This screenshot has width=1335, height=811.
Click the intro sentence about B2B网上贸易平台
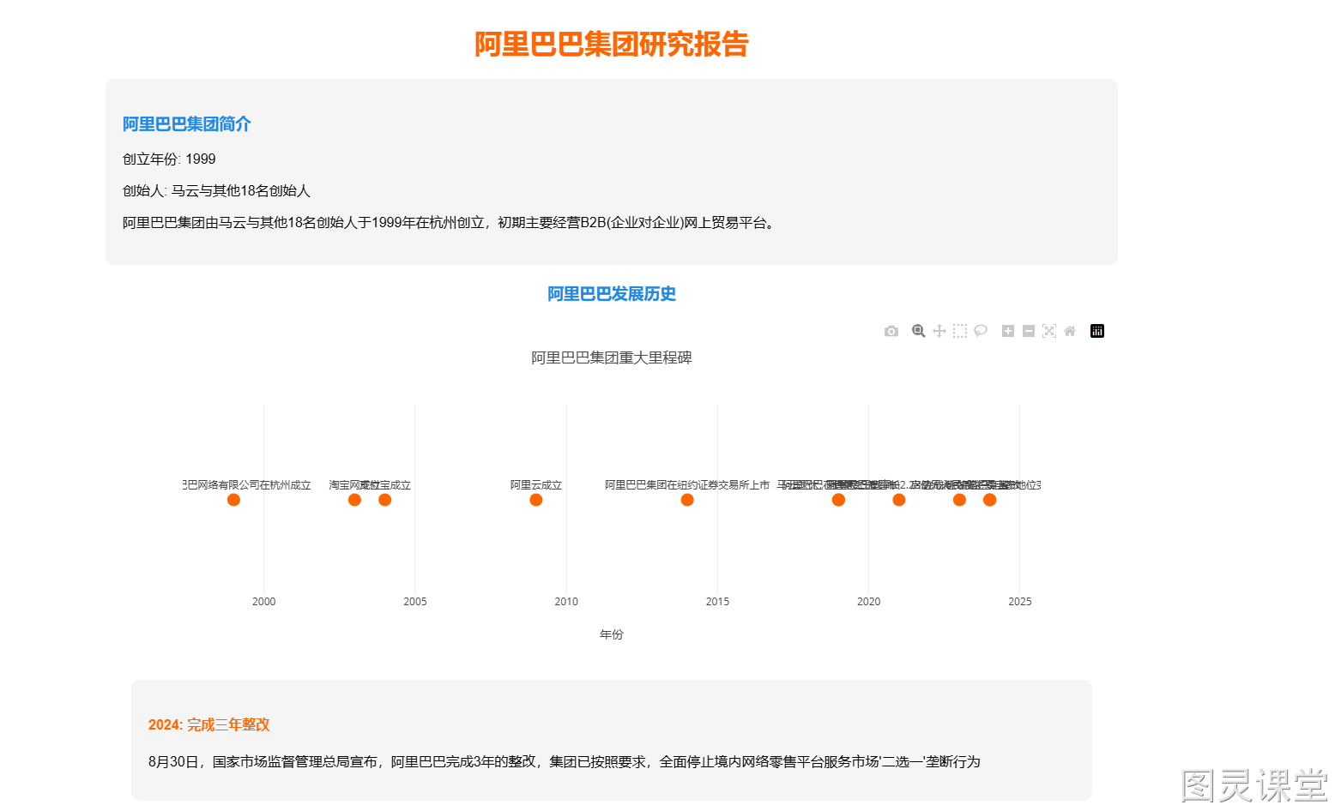coord(450,223)
